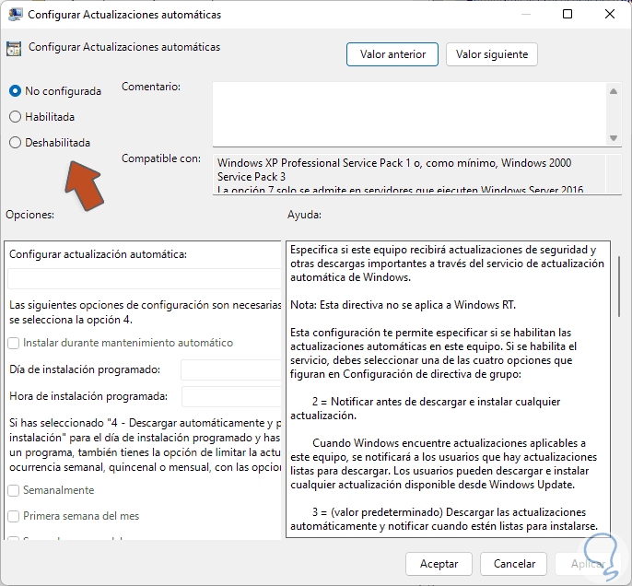Confirm with the Aceptar button

439,564
